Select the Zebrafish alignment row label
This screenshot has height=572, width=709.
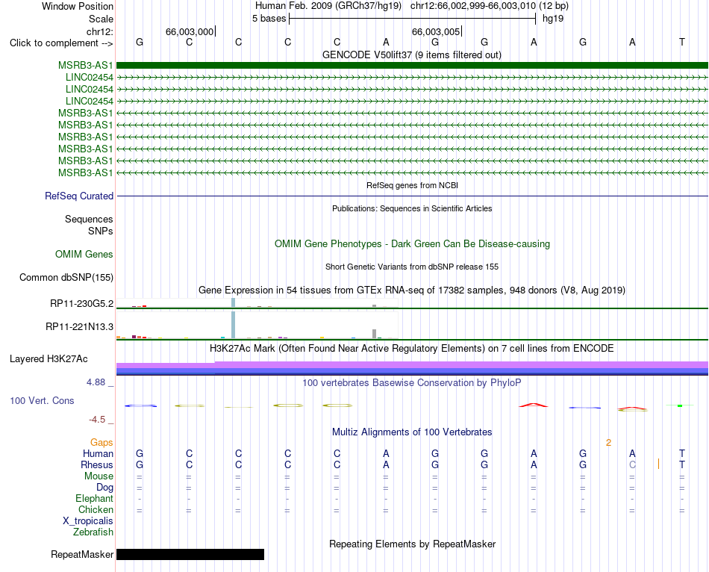(93, 532)
